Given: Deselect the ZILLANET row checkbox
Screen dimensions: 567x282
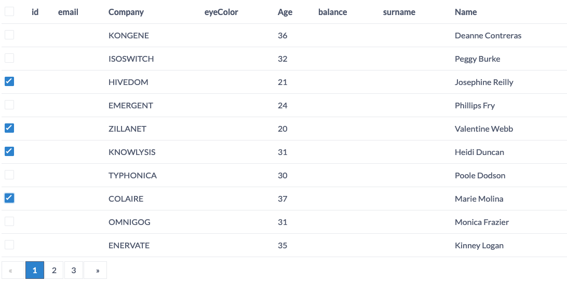Looking at the screenshot, I should coord(9,128).
